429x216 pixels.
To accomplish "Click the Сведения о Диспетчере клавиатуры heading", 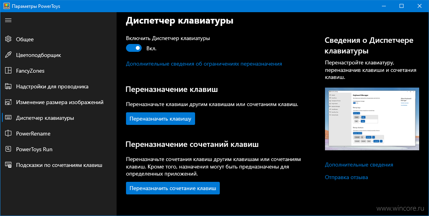I will [x=369, y=46].
